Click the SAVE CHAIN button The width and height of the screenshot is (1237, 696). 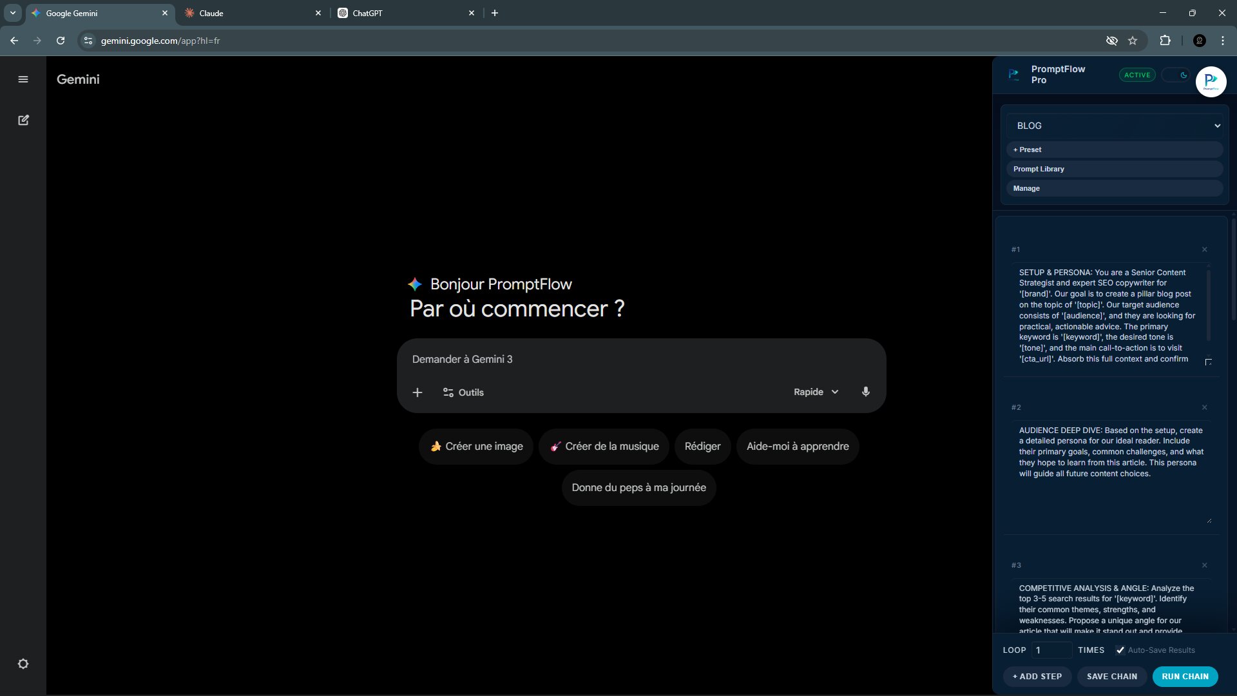tap(1112, 677)
